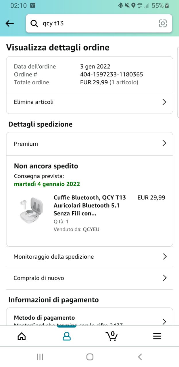Expand Elimina articoli chevron
179x367 pixels.
(x=164, y=102)
